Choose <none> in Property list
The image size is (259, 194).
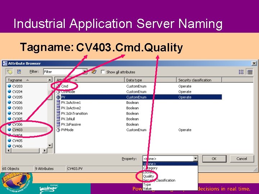(x=170, y=164)
